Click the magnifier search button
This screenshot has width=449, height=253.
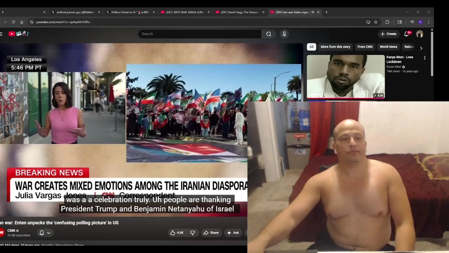pos(269,34)
